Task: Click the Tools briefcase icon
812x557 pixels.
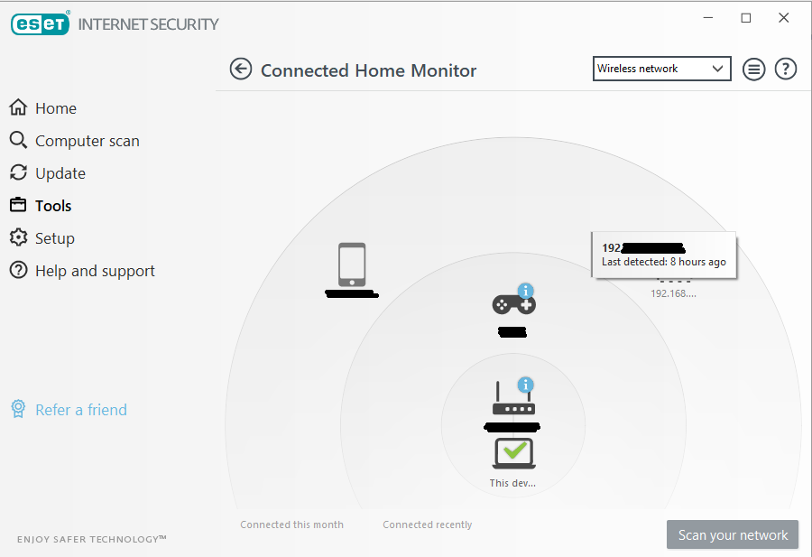Action: [18, 205]
